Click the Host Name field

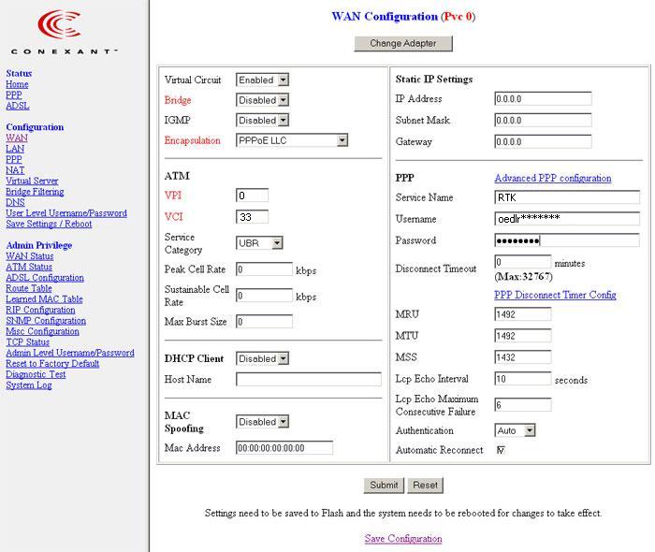(308, 379)
